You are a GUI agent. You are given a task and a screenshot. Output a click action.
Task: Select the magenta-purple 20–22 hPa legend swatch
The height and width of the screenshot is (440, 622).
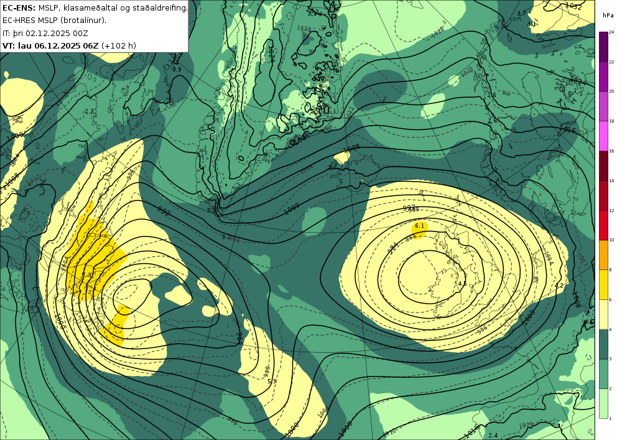click(603, 76)
